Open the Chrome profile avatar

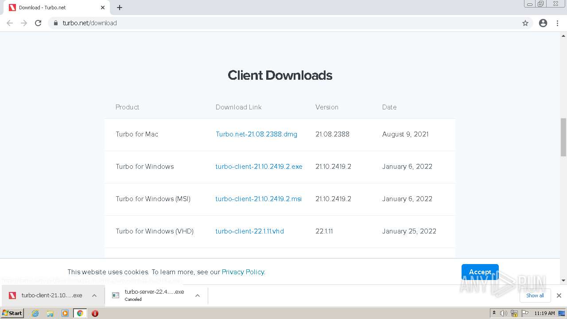543,23
